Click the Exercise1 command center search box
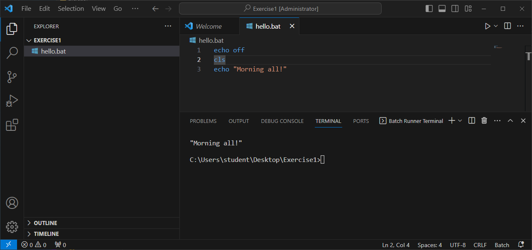Screen dimensions: 532x250 pyautogui.click(x=280, y=9)
